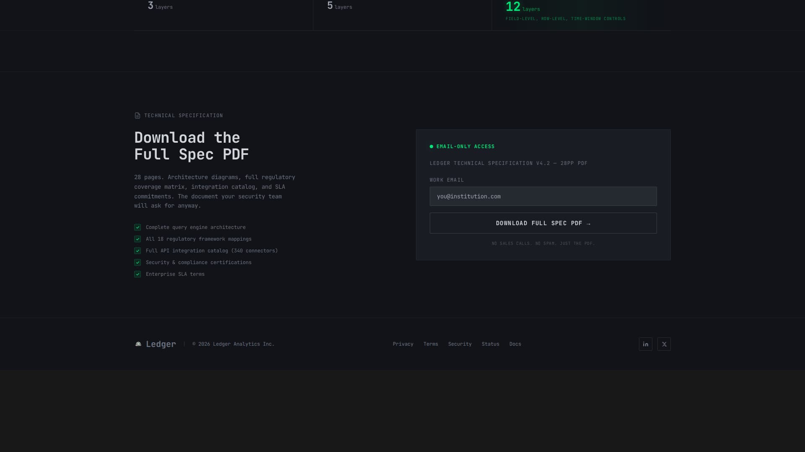
Task: Click the green dot beside Email-Only Access
Action: click(431, 146)
